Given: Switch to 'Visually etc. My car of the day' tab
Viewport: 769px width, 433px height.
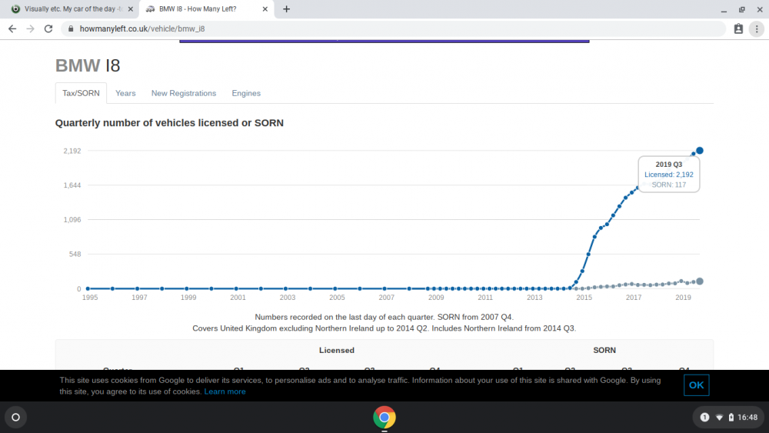Looking at the screenshot, I should pos(70,8).
